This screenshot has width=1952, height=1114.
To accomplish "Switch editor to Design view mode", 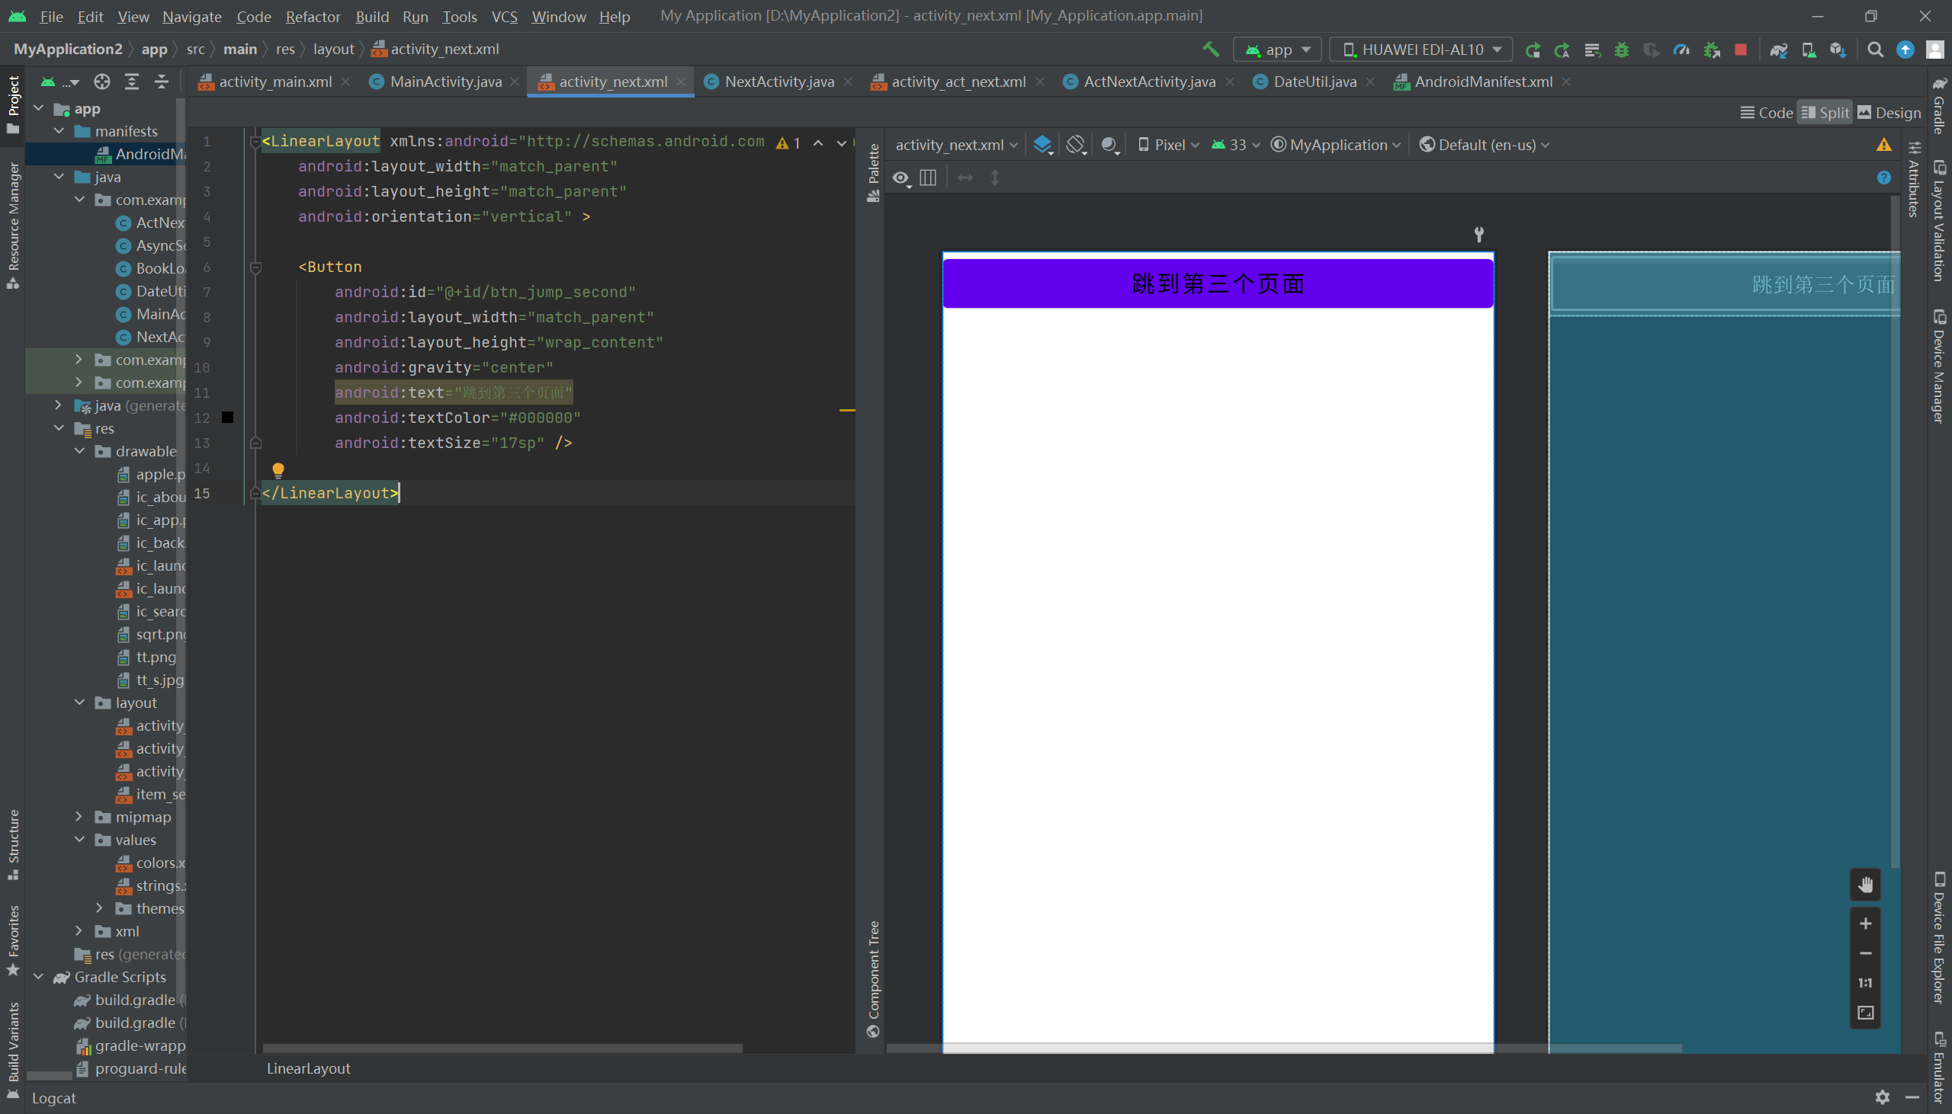I will click(x=1889, y=113).
